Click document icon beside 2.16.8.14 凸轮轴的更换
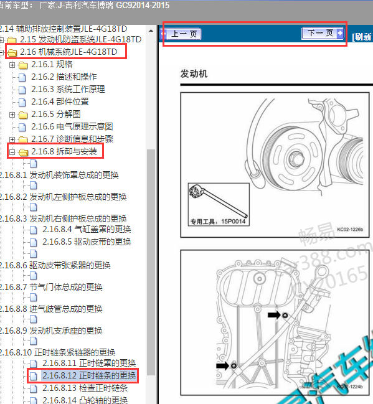373x404 pixels. coord(33,401)
